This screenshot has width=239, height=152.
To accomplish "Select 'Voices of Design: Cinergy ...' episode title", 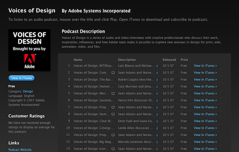I will 94,128.
